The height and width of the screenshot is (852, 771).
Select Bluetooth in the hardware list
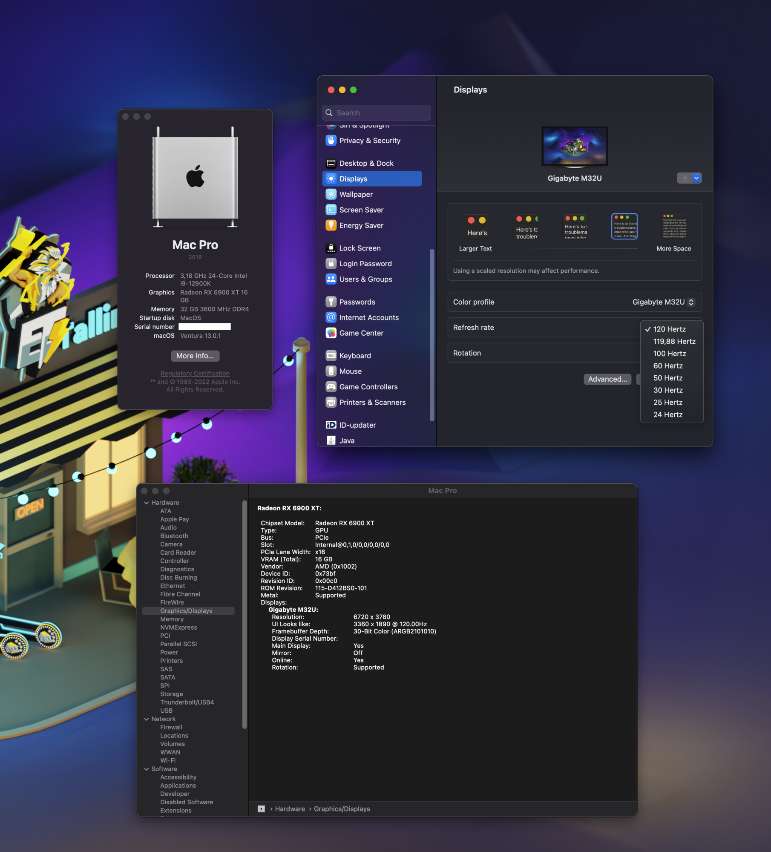point(174,536)
